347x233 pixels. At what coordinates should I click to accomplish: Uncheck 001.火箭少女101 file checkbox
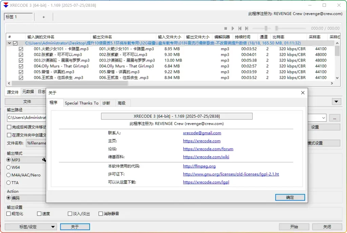[21, 49]
